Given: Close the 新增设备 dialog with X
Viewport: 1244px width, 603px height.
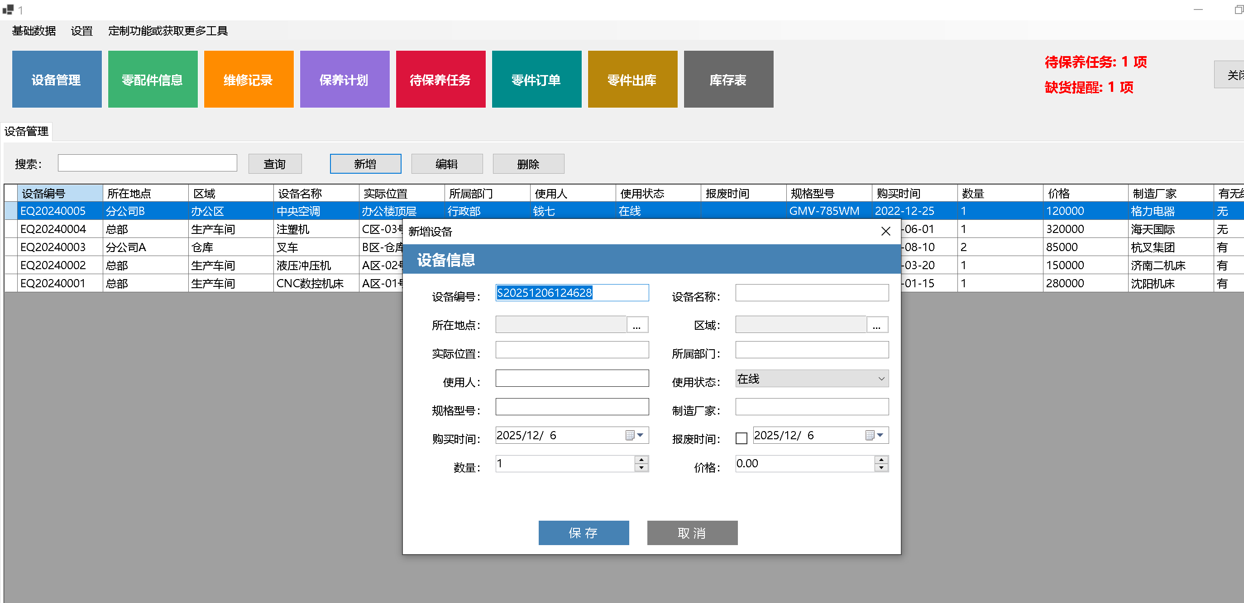Looking at the screenshot, I should point(885,231).
